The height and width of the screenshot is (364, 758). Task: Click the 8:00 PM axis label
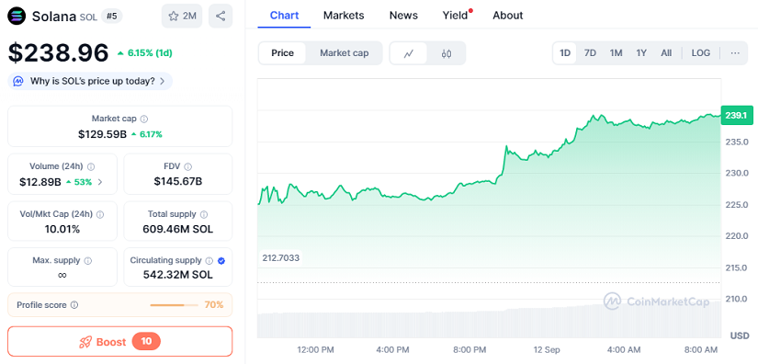point(469,349)
